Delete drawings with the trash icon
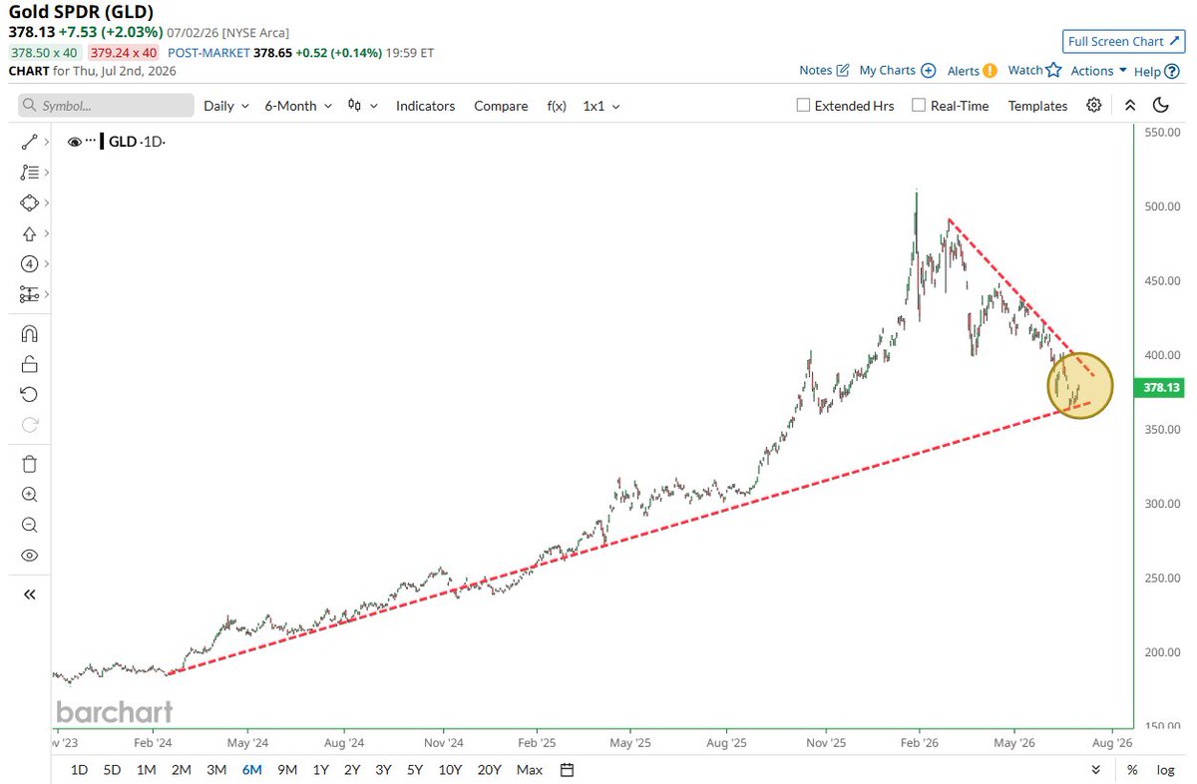This screenshot has width=1197, height=784. click(29, 464)
